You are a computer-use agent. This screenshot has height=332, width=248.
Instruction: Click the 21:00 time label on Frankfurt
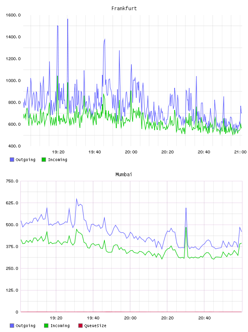240,152
